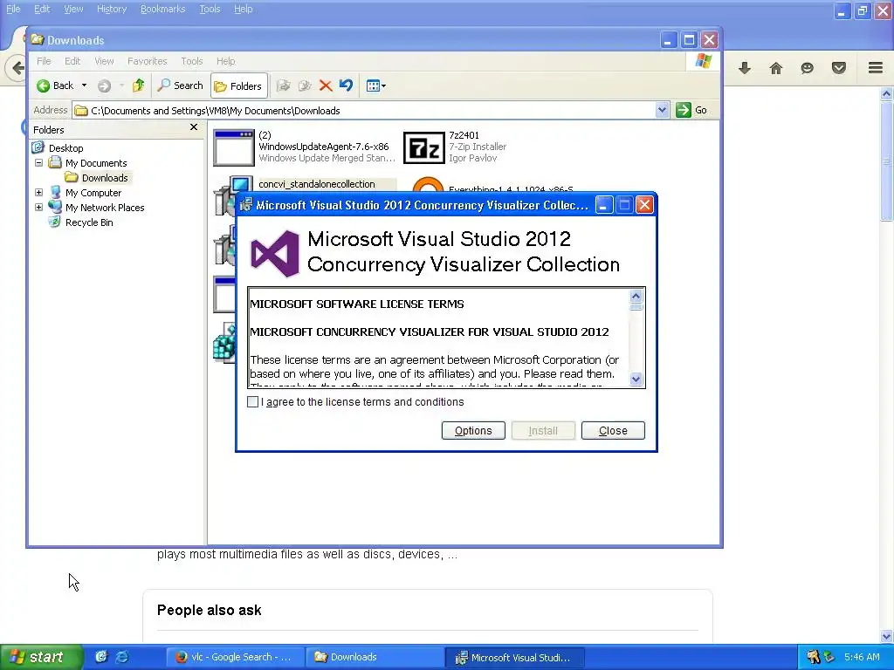The image size is (894, 670).
Task: Select Recycle Bin in the folder tree
Action: [x=89, y=222]
